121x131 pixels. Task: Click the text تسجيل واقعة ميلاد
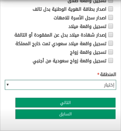pos(87,26)
